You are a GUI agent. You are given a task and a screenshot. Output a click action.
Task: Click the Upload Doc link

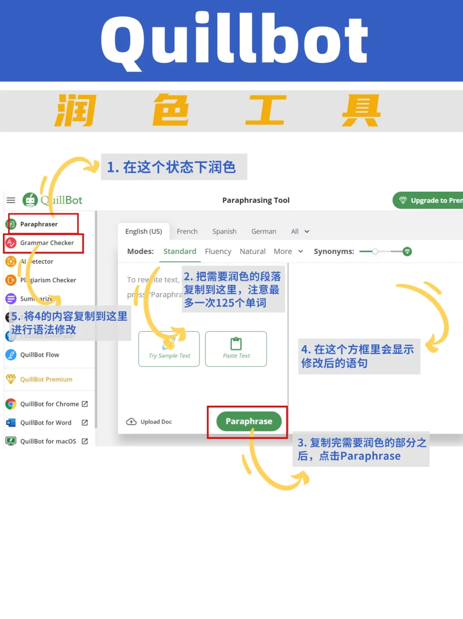149,422
